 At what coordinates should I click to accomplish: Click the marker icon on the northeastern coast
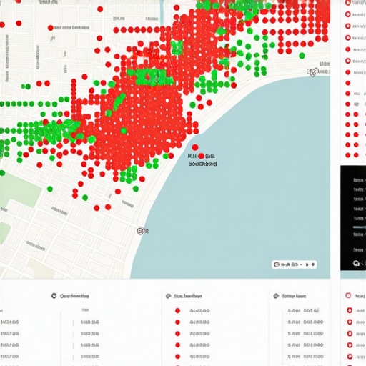pyautogui.click(x=312, y=71)
